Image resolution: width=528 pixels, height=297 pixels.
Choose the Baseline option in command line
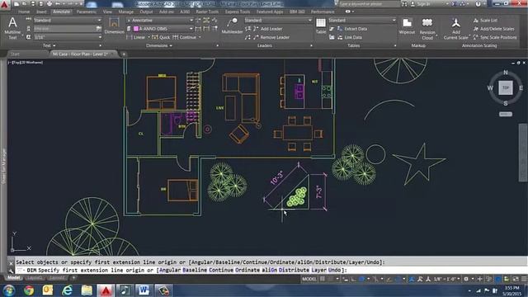(195, 270)
